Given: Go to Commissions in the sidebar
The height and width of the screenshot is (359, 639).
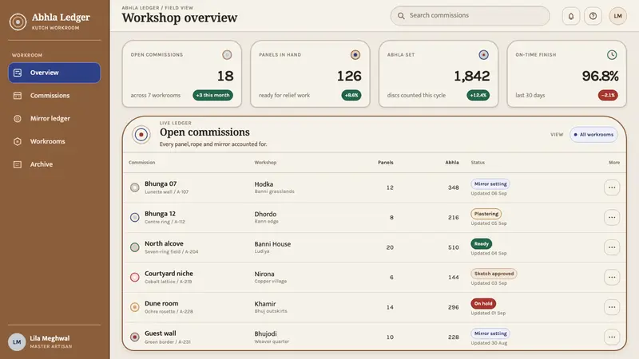Looking at the screenshot, I should pos(54,96).
